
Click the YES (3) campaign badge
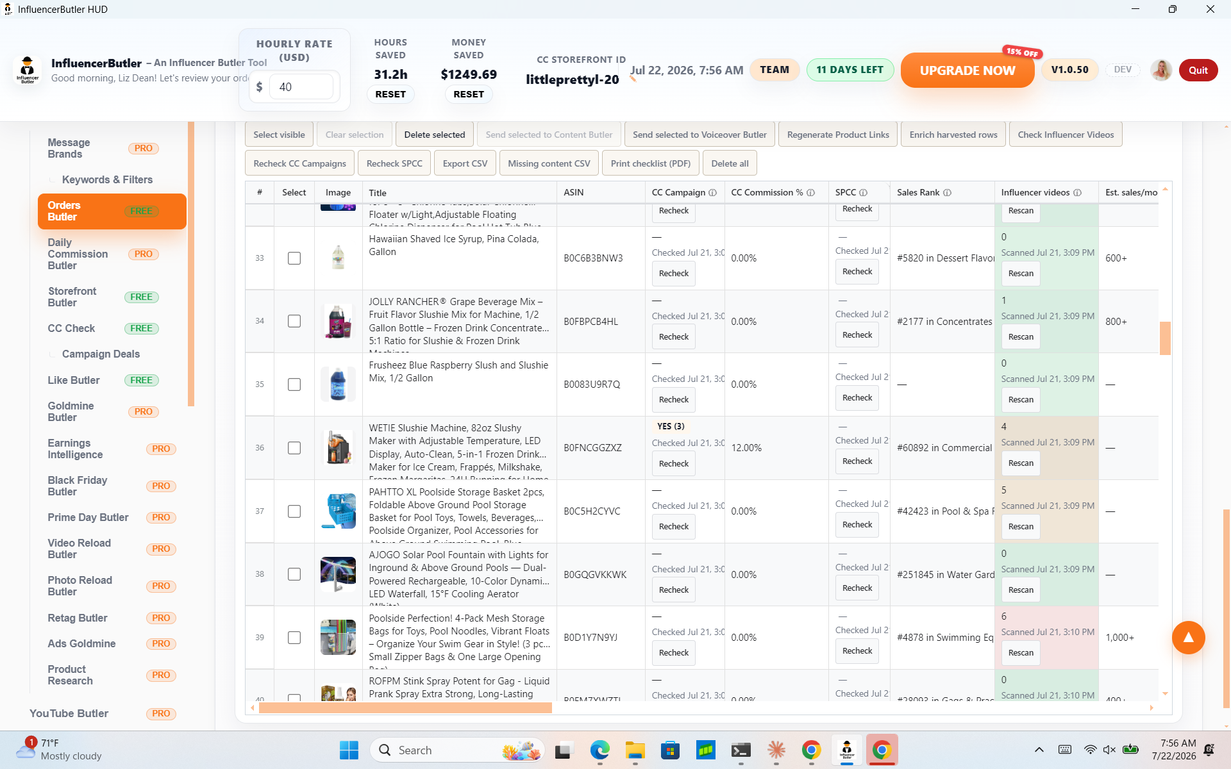pos(671,426)
